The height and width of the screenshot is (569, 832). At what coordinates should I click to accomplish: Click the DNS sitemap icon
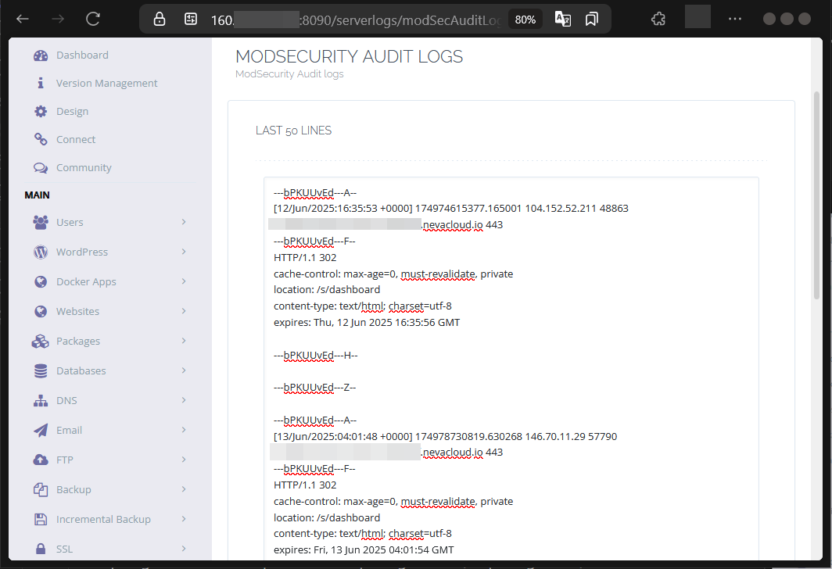41,400
